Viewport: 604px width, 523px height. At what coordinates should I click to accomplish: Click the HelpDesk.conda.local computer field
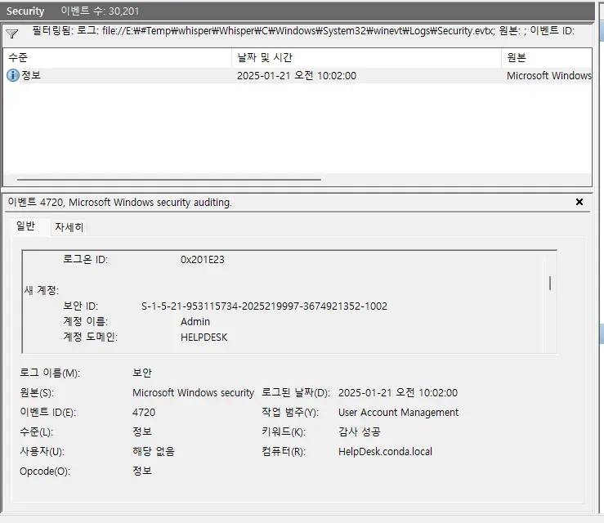[385, 451]
